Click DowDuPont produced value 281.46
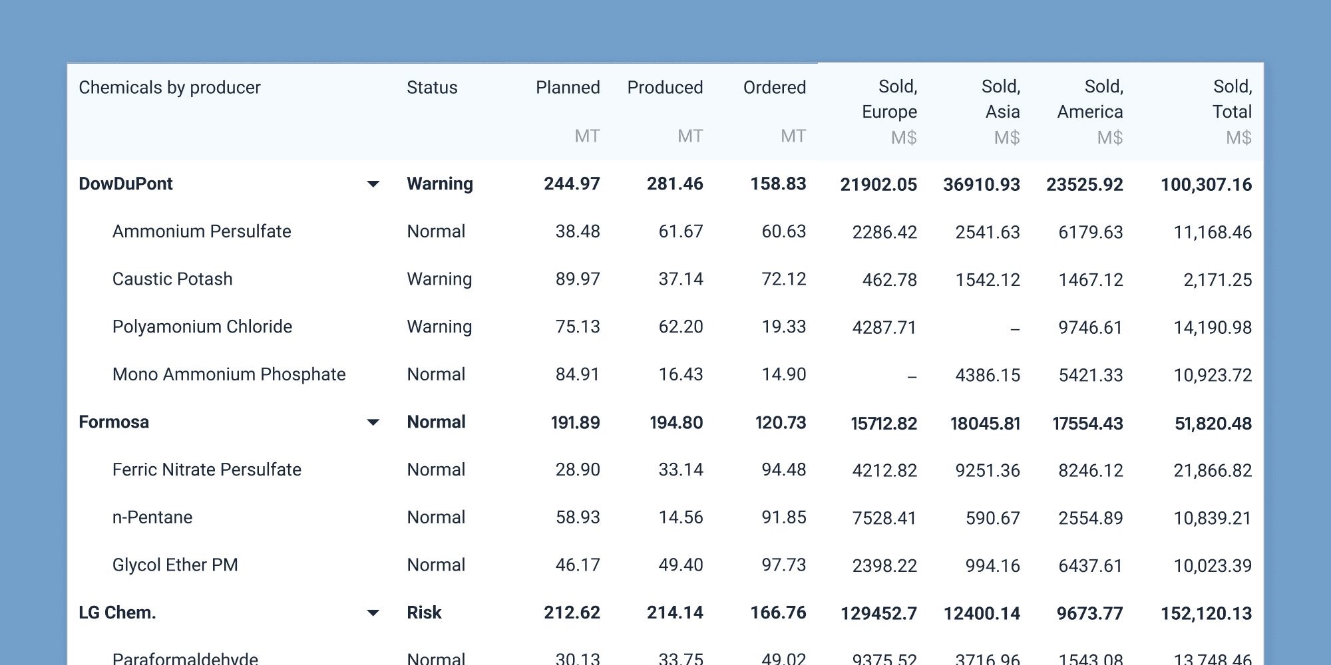The image size is (1331, 665). 675,184
